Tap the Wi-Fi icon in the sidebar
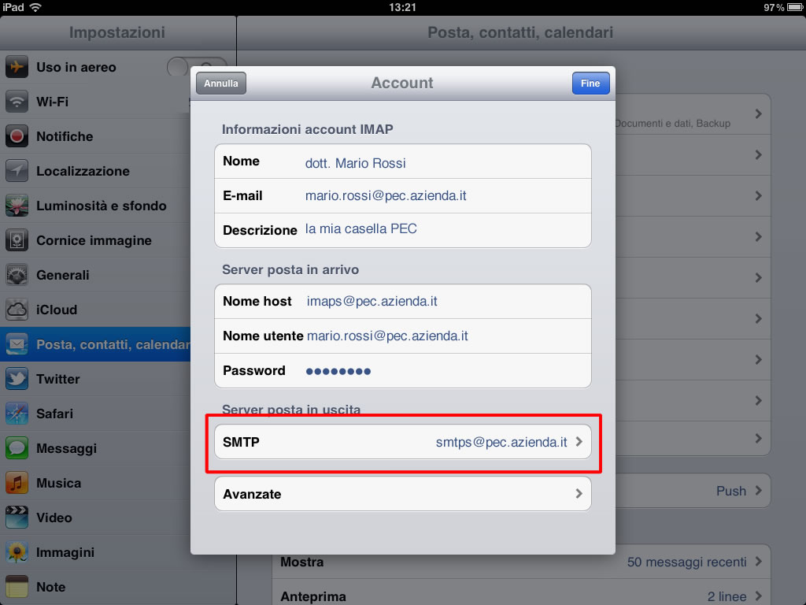The width and height of the screenshot is (806, 605). tap(17, 102)
